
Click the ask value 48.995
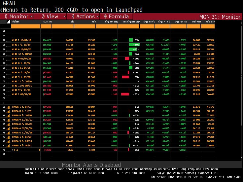[x=91, y=50]
